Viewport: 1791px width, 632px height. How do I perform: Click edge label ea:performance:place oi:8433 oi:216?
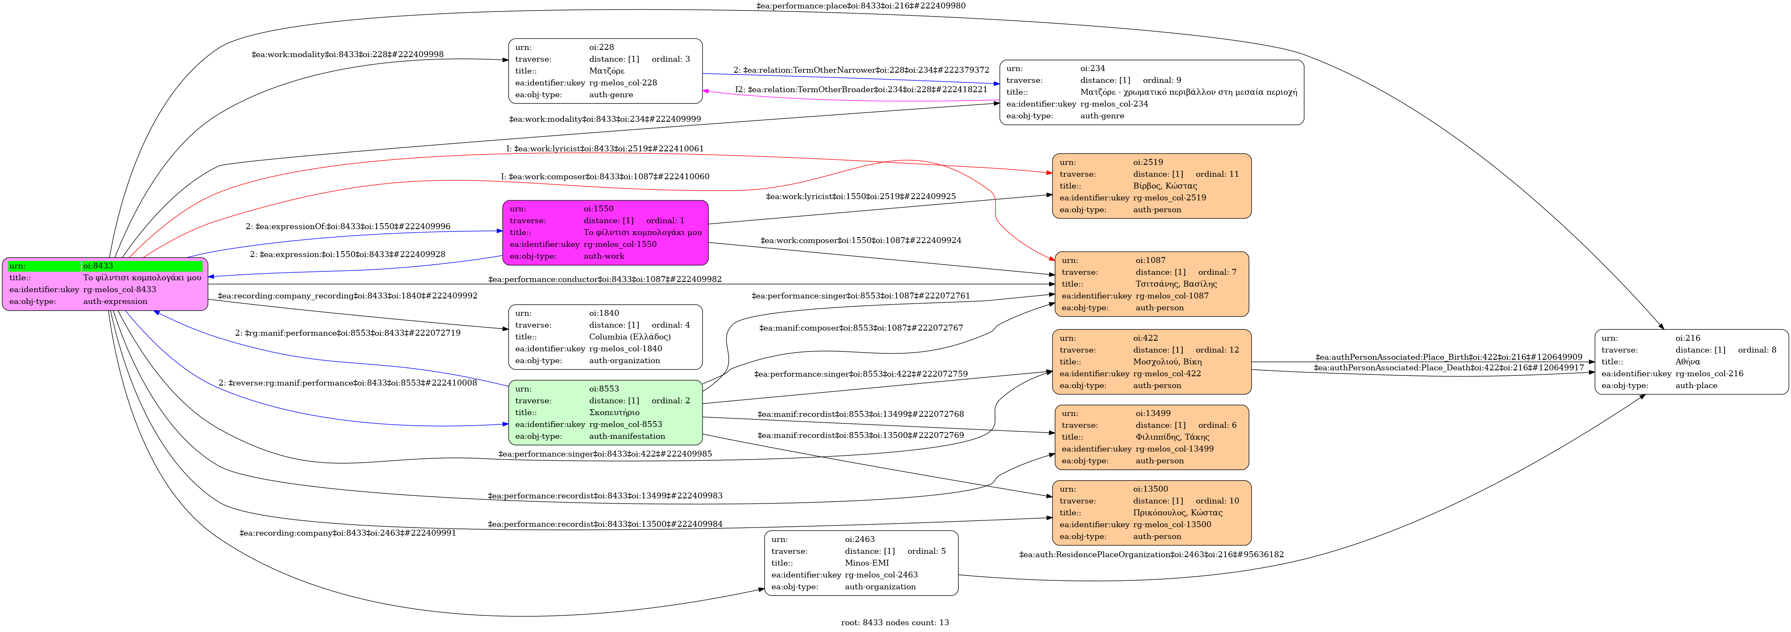(861, 6)
